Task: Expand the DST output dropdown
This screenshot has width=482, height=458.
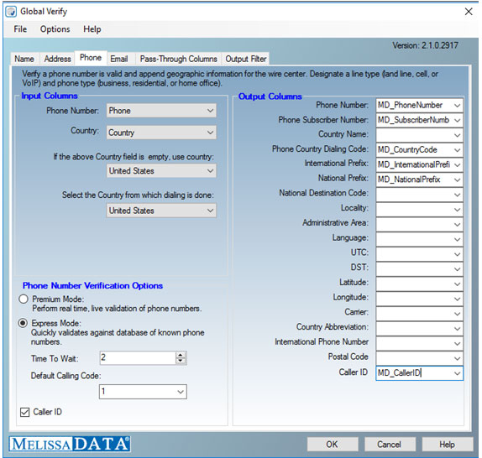Action: 457,269
